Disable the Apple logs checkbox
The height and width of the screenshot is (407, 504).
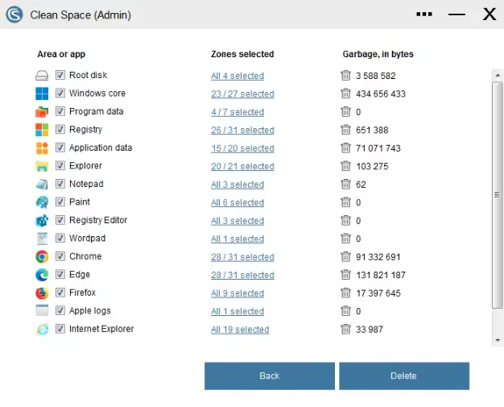60,310
